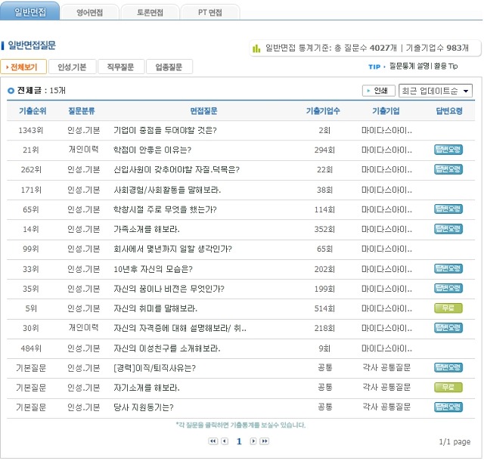484x461 pixels.
Task: Click the last page arrow icon
Action: (265, 441)
